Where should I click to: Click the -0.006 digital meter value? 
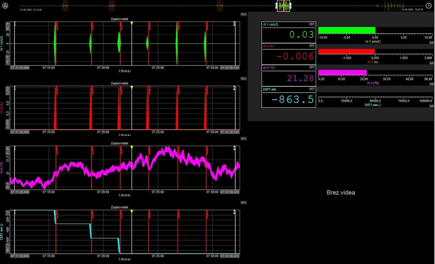point(295,57)
